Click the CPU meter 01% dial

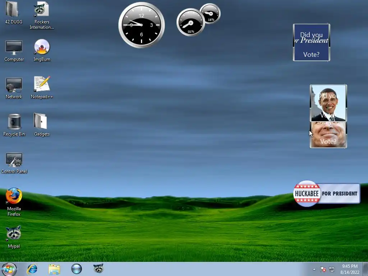point(190,23)
